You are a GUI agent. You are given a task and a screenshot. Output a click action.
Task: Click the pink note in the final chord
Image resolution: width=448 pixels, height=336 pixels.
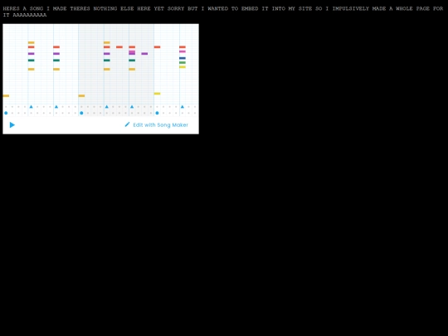[183, 51]
